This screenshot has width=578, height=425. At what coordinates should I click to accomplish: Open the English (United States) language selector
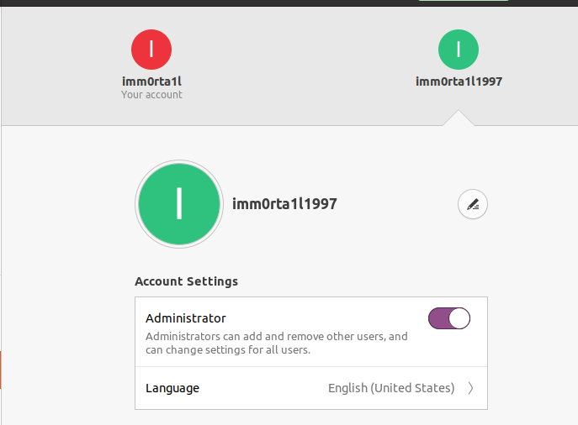pos(391,388)
